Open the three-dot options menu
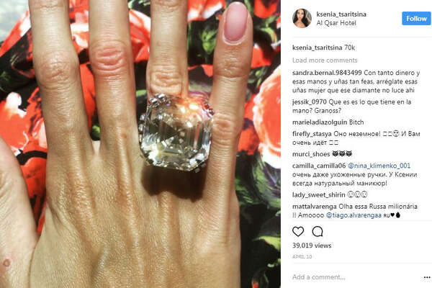432x288 pixels. [427, 277]
